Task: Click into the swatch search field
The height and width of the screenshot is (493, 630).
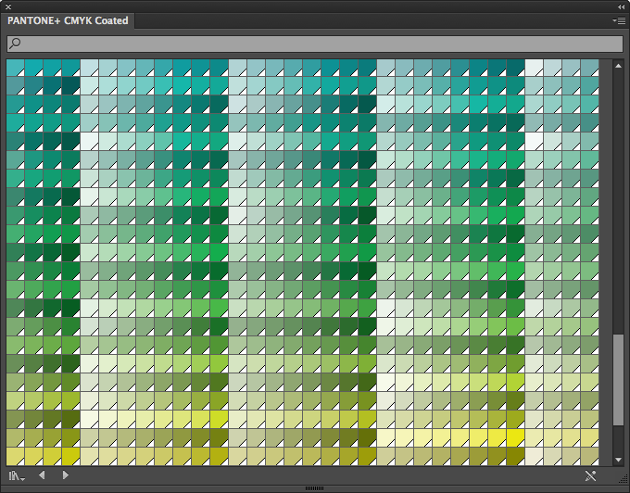Action: coord(315,44)
